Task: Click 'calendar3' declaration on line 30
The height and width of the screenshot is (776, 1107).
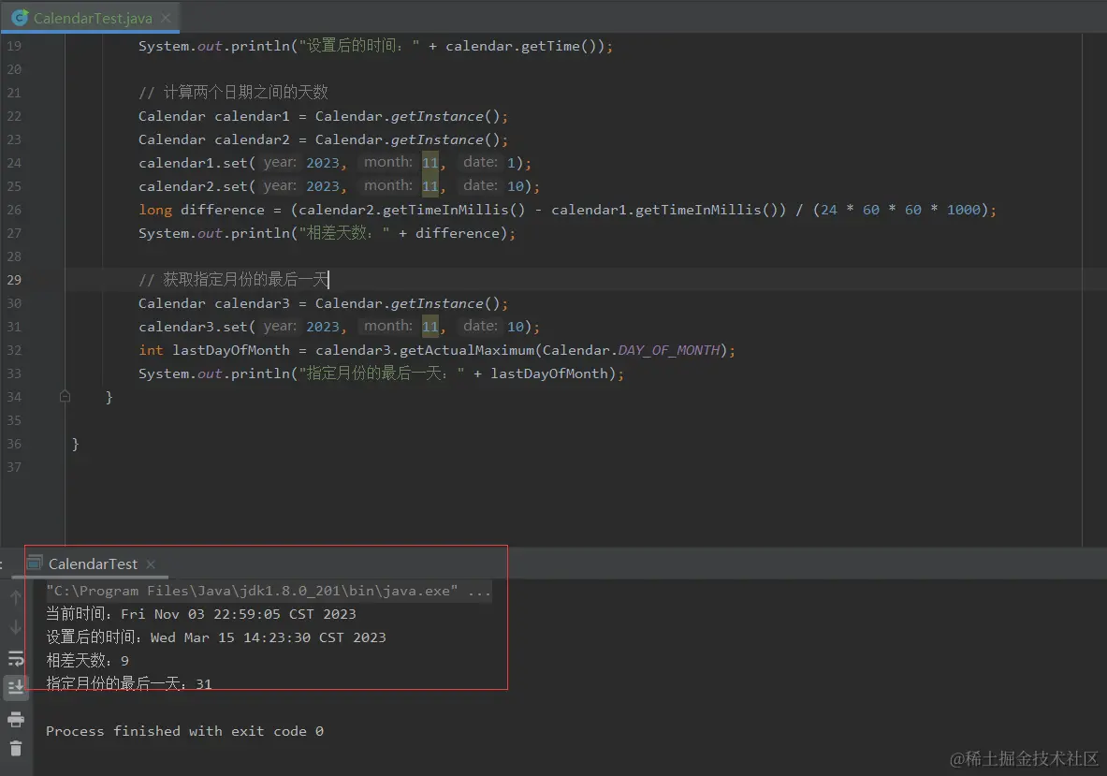Action: click(252, 303)
